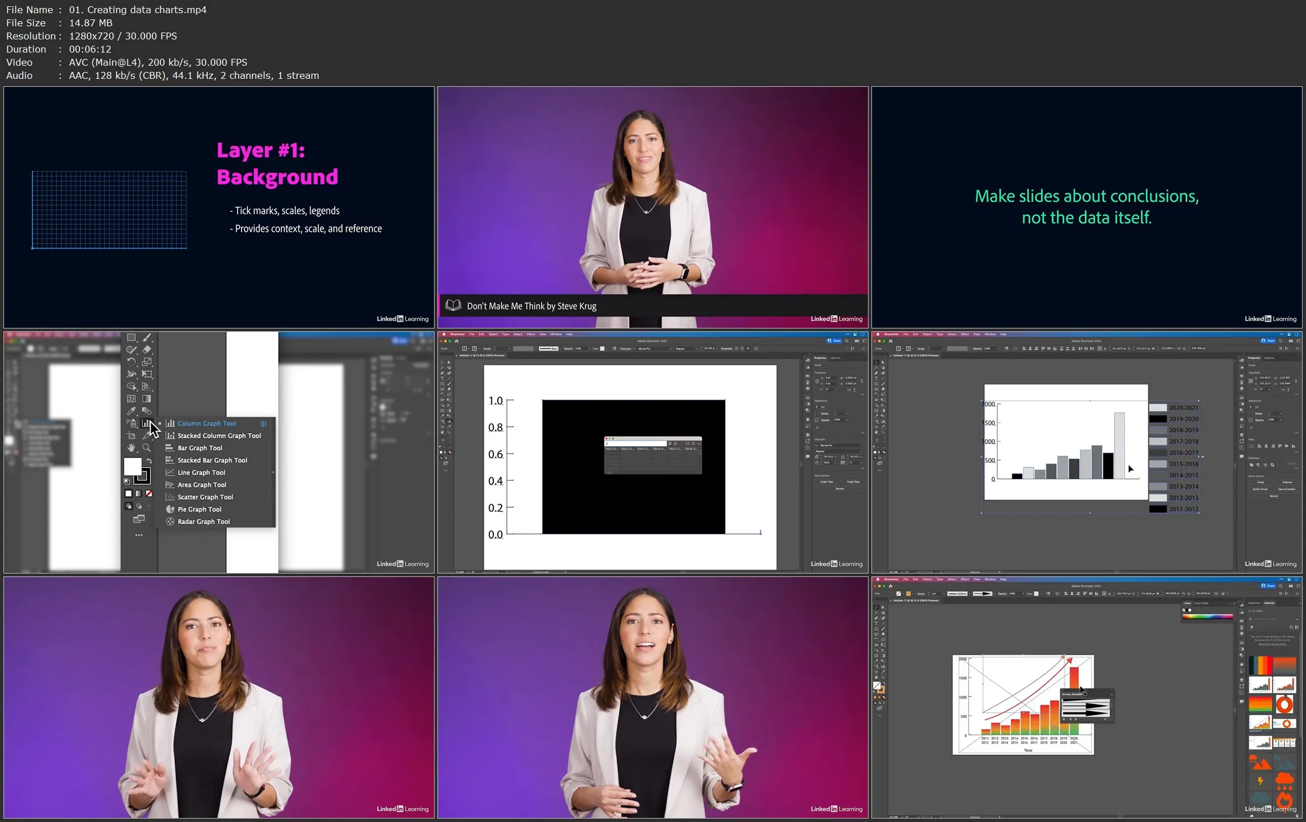Switch to the Color Guide tab

point(1201,603)
